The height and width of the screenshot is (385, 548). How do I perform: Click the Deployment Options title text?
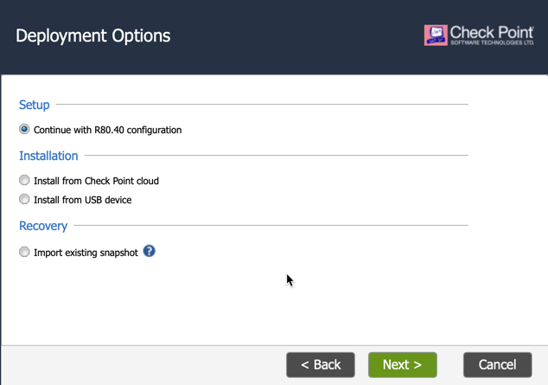point(93,36)
